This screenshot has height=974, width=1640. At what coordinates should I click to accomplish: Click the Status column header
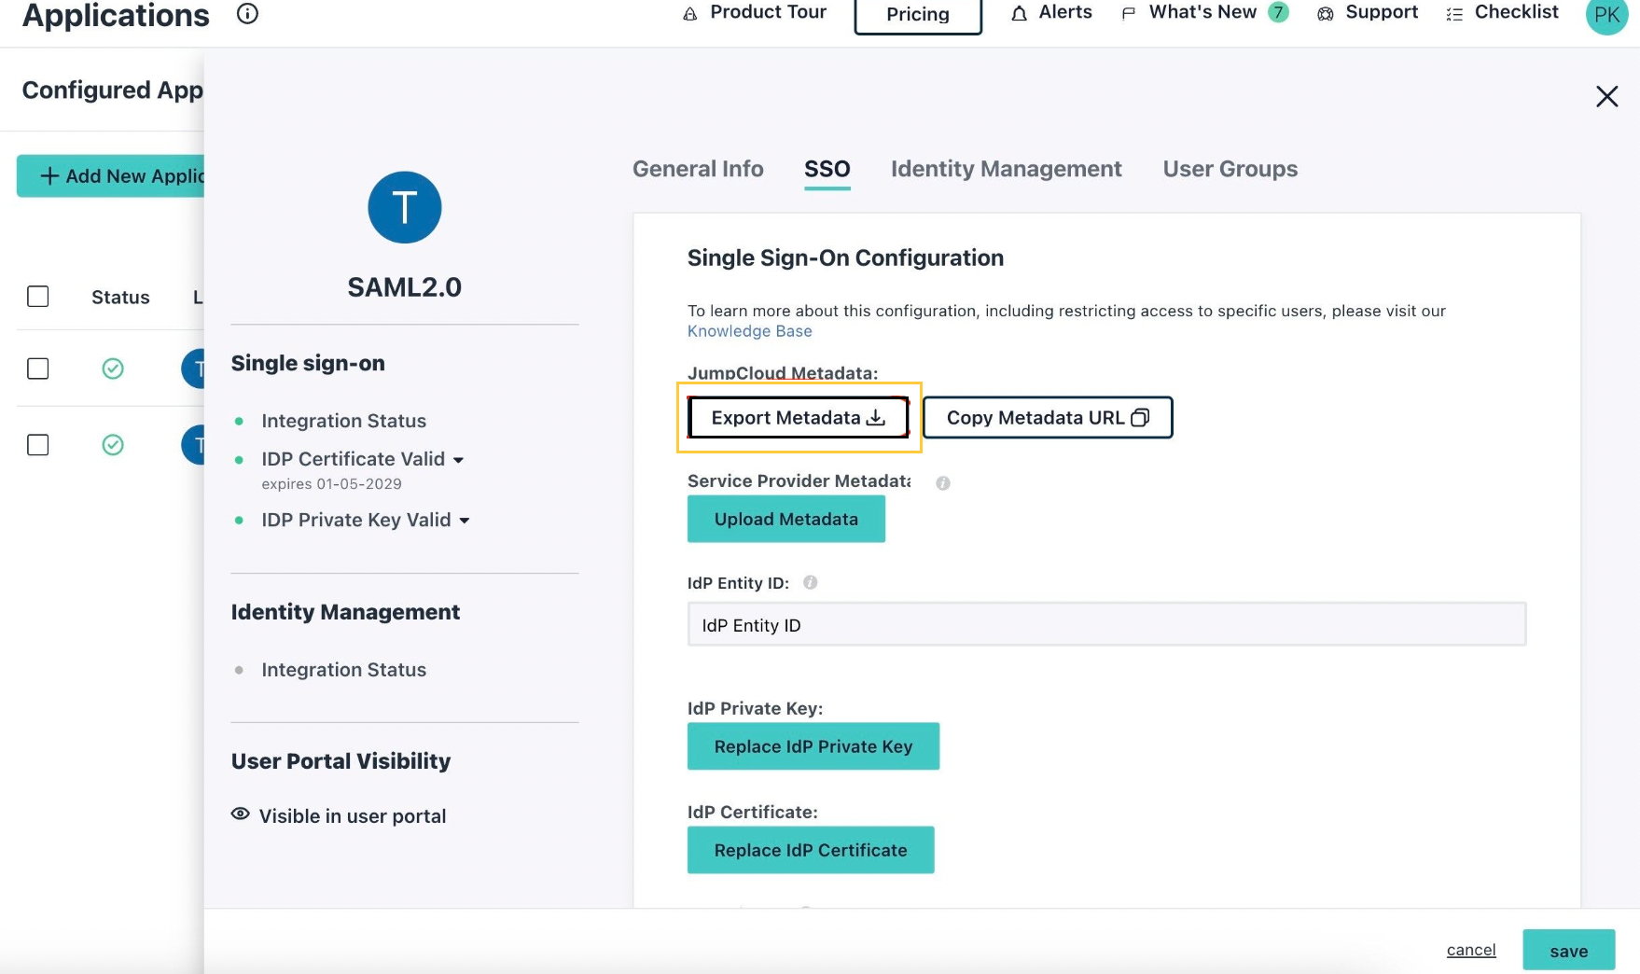tap(120, 297)
